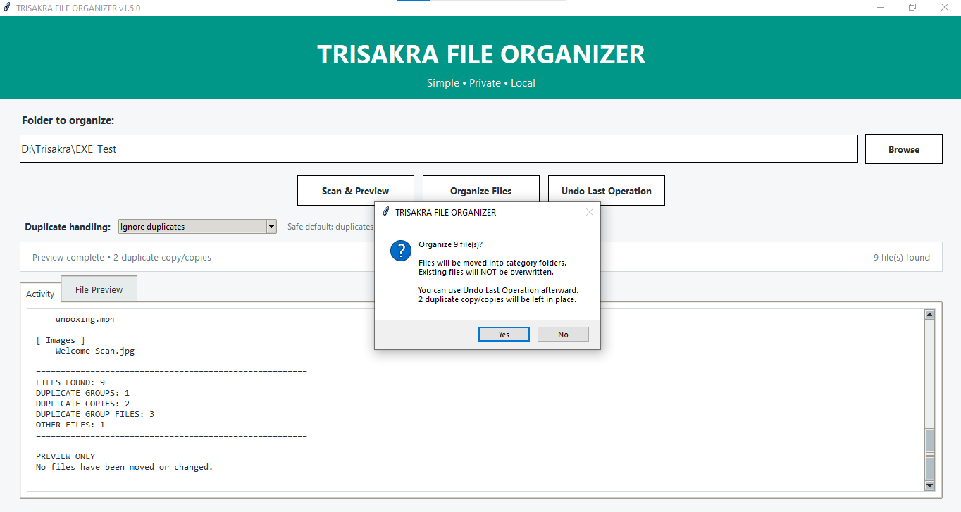This screenshot has height=512, width=961.
Task: Click the feather icon in the main title bar
Action: (x=7, y=8)
